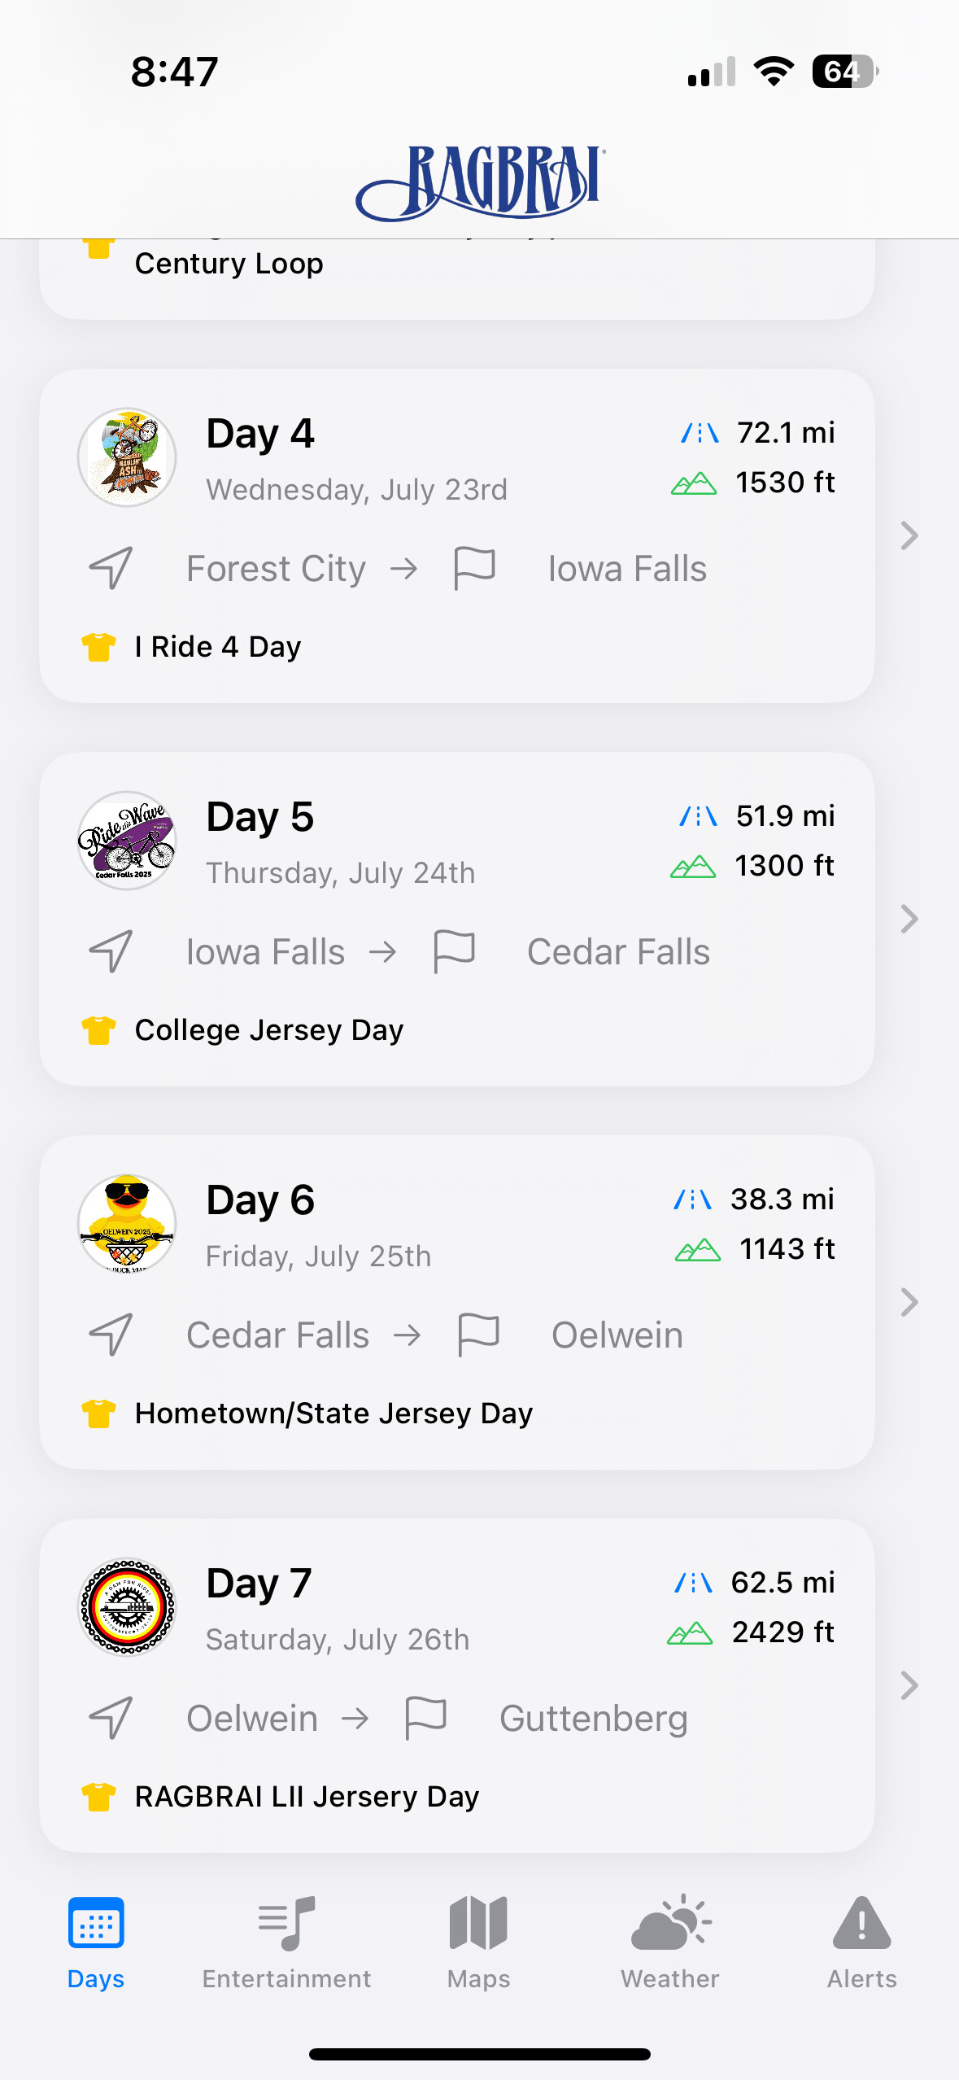Click the Day 4 mileage road icon
This screenshot has height=2080, width=959.
click(700, 433)
